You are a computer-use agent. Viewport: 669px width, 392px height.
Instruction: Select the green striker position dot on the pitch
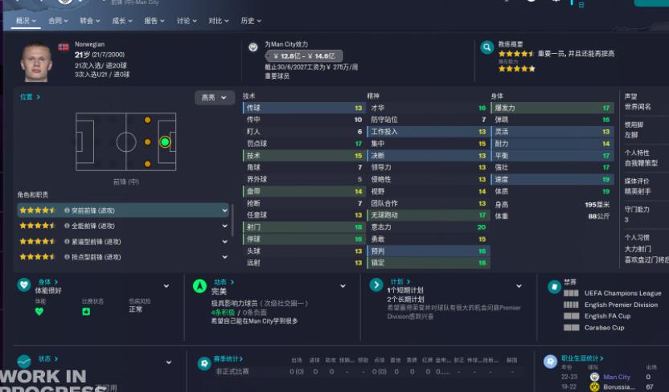[165, 142]
